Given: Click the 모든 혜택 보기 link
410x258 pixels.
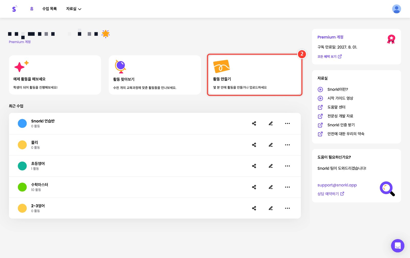Looking at the screenshot, I should pyautogui.click(x=330, y=57).
